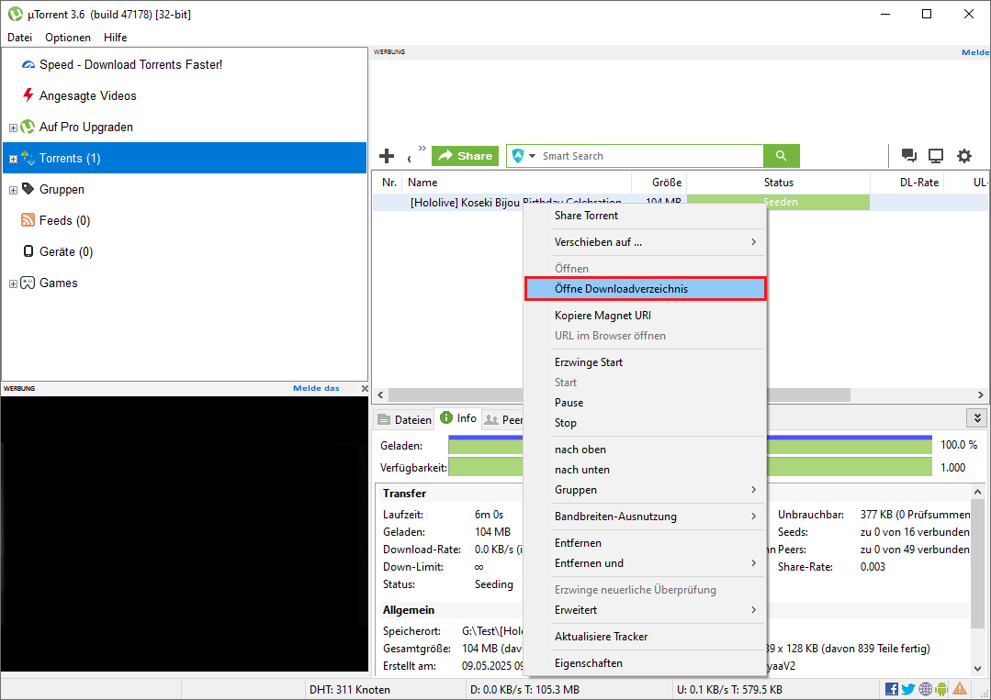The height and width of the screenshot is (700, 991).
Task: Sort by Größe column header
Action: coord(659,183)
